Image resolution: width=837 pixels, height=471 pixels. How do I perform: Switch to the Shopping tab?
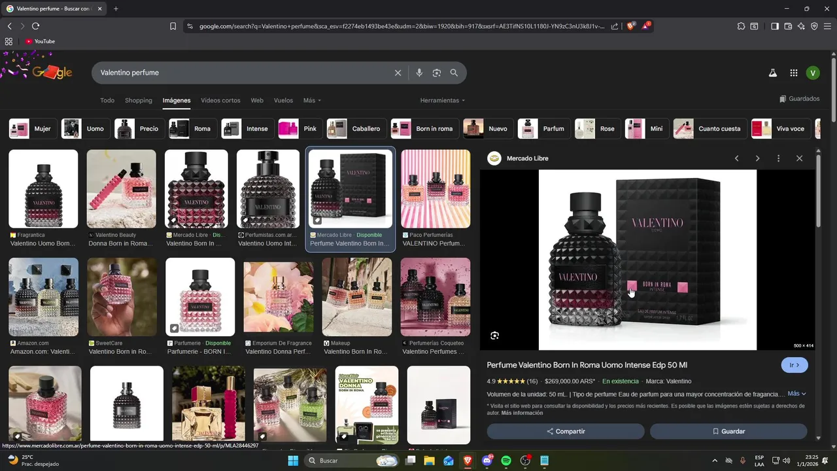pyautogui.click(x=139, y=101)
